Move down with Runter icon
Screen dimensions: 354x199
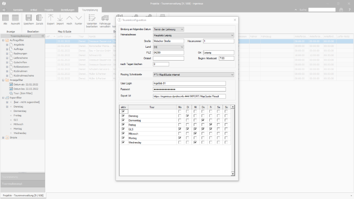pyautogui.click(x=79, y=18)
